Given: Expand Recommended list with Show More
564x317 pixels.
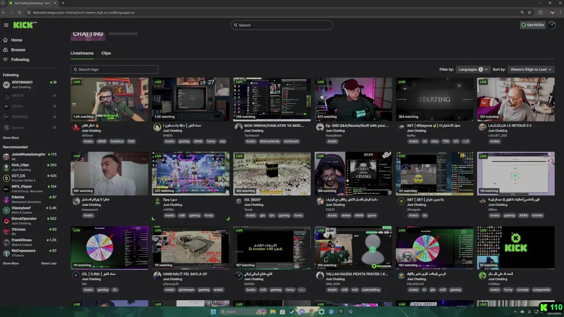Looking at the screenshot, I should coord(11,263).
